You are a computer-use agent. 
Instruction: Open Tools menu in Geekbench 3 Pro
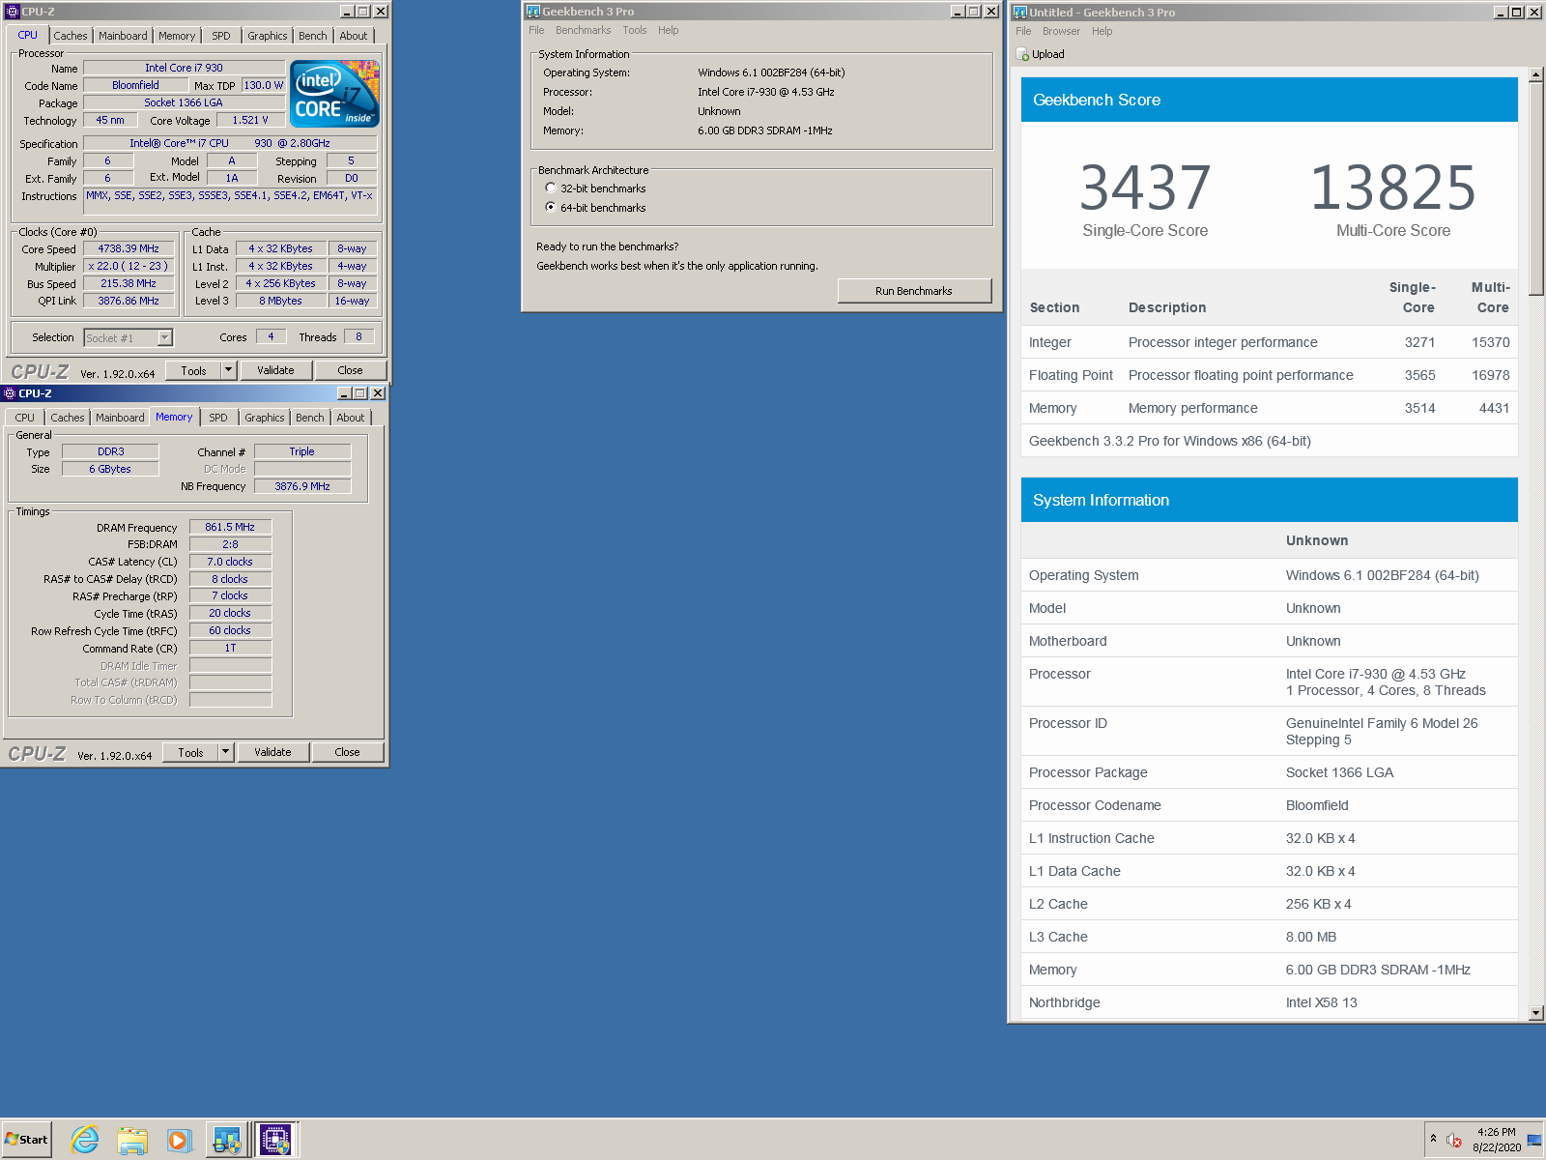coord(635,31)
